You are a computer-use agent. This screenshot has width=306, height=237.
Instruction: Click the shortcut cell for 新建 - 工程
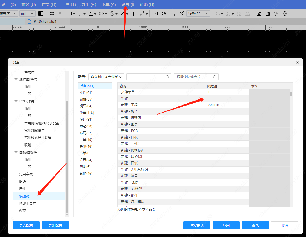[x=226, y=105]
